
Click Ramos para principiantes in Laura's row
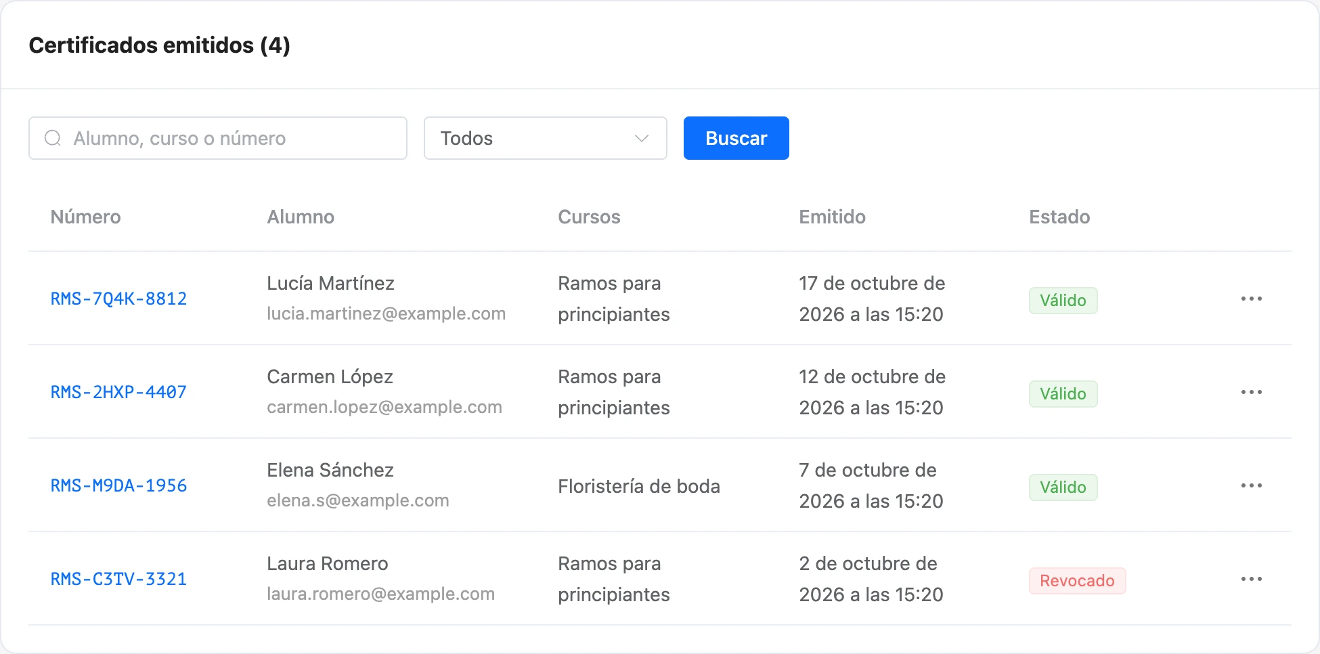(614, 579)
